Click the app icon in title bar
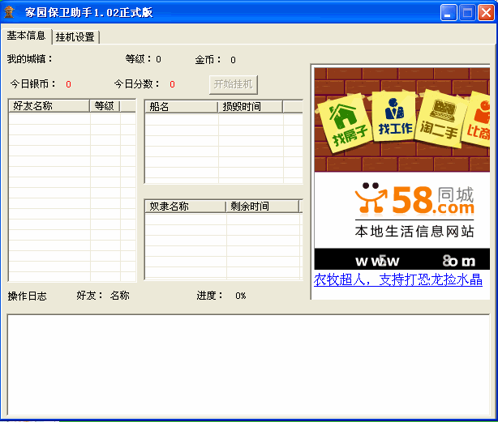 click(x=9, y=12)
